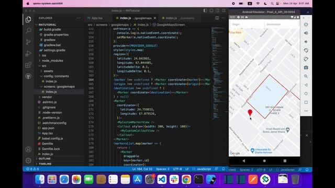Close the index.js googlemaps tab
The height and width of the screenshot is (188, 335).
point(155,18)
